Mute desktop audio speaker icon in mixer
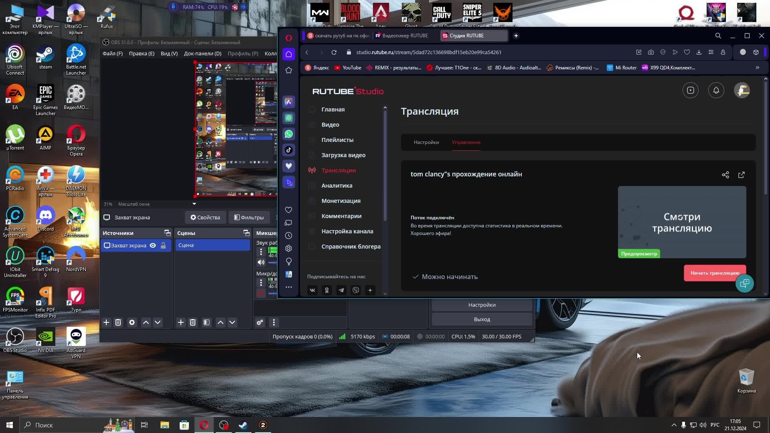 tap(261, 262)
